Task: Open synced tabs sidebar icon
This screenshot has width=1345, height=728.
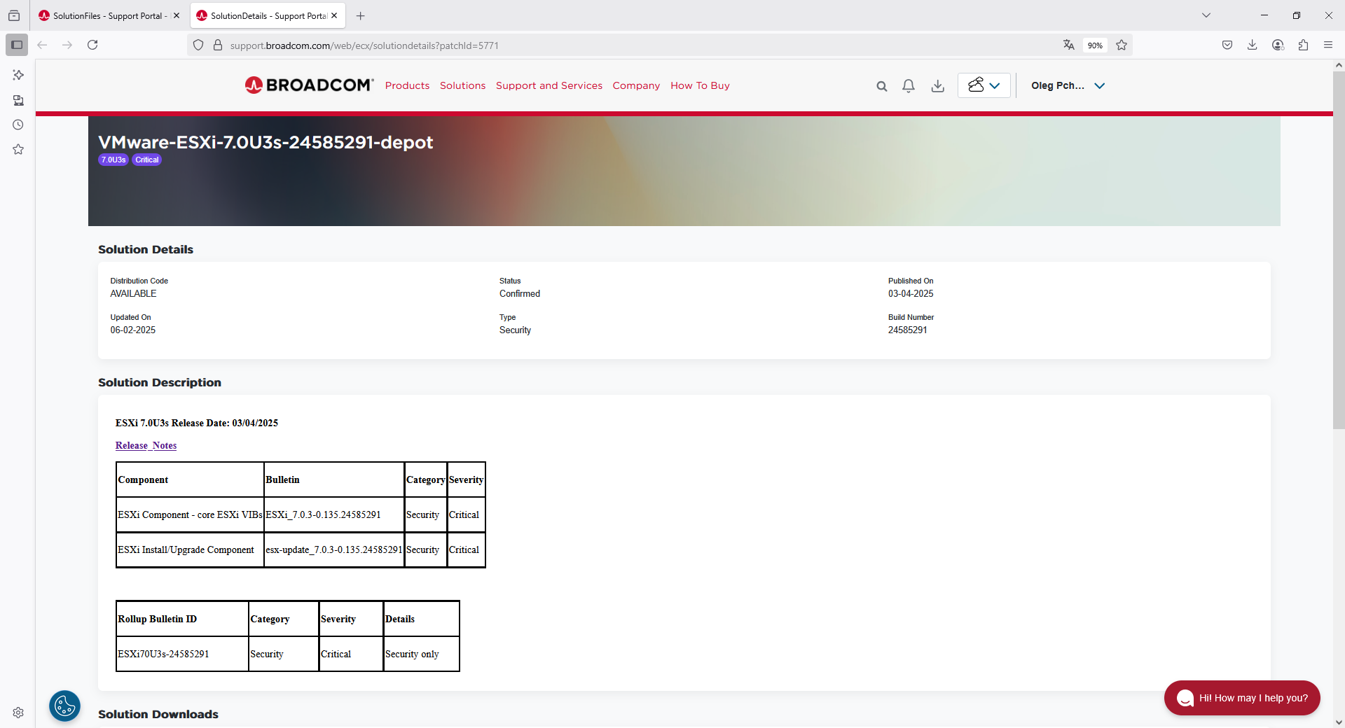Action: (18, 100)
